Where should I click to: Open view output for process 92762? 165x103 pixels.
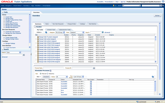tap(91, 82)
